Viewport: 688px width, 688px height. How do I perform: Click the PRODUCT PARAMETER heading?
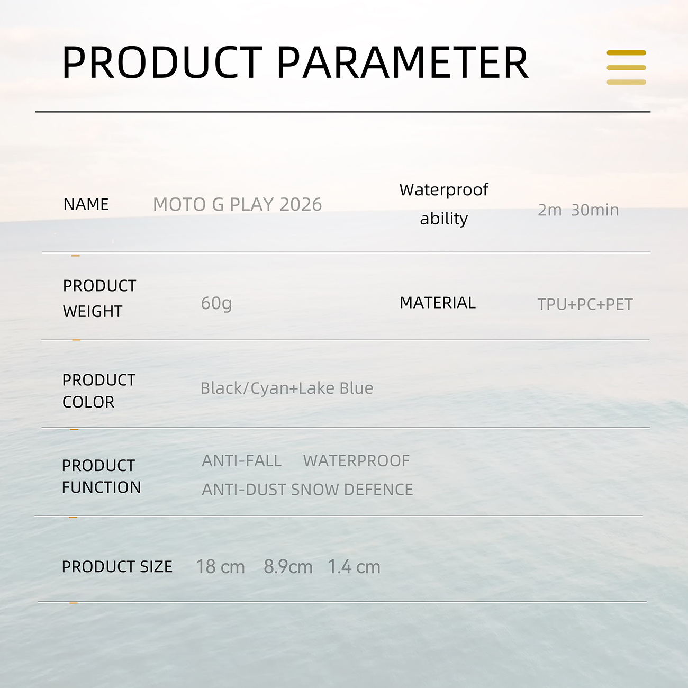click(295, 63)
